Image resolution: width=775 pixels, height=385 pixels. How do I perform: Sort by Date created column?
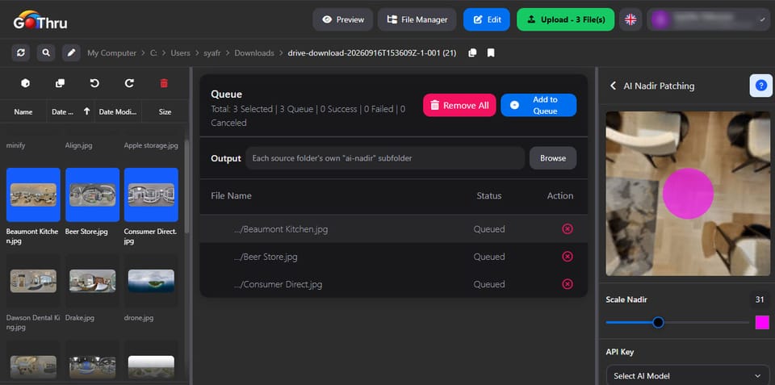click(63, 111)
